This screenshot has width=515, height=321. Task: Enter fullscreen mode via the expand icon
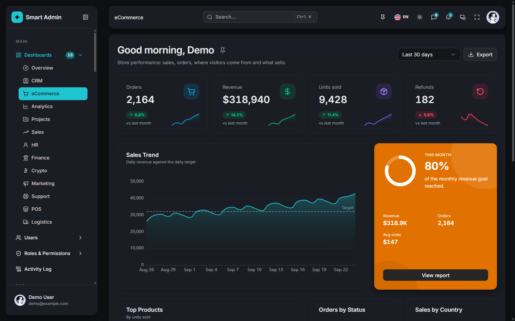point(477,17)
